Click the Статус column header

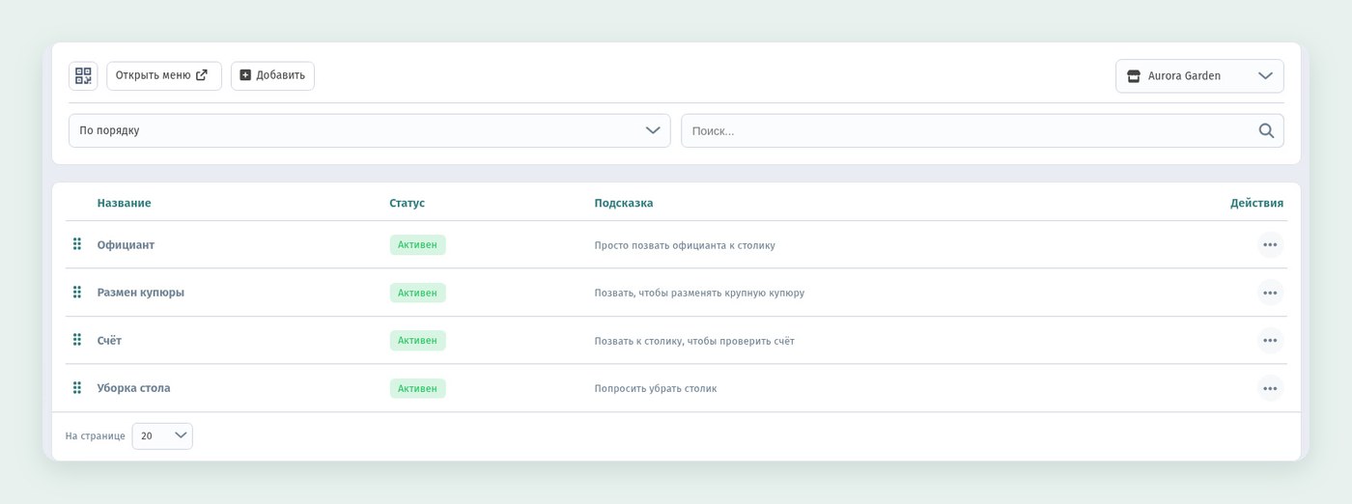pyautogui.click(x=407, y=203)
